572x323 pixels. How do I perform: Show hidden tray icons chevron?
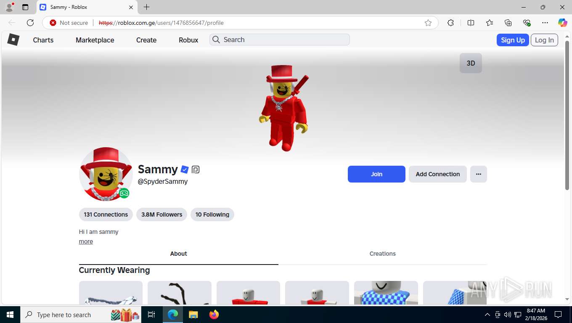[487, 315]
